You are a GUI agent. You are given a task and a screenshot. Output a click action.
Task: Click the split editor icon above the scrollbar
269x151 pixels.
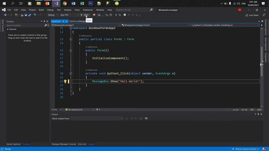click(261, 25)
